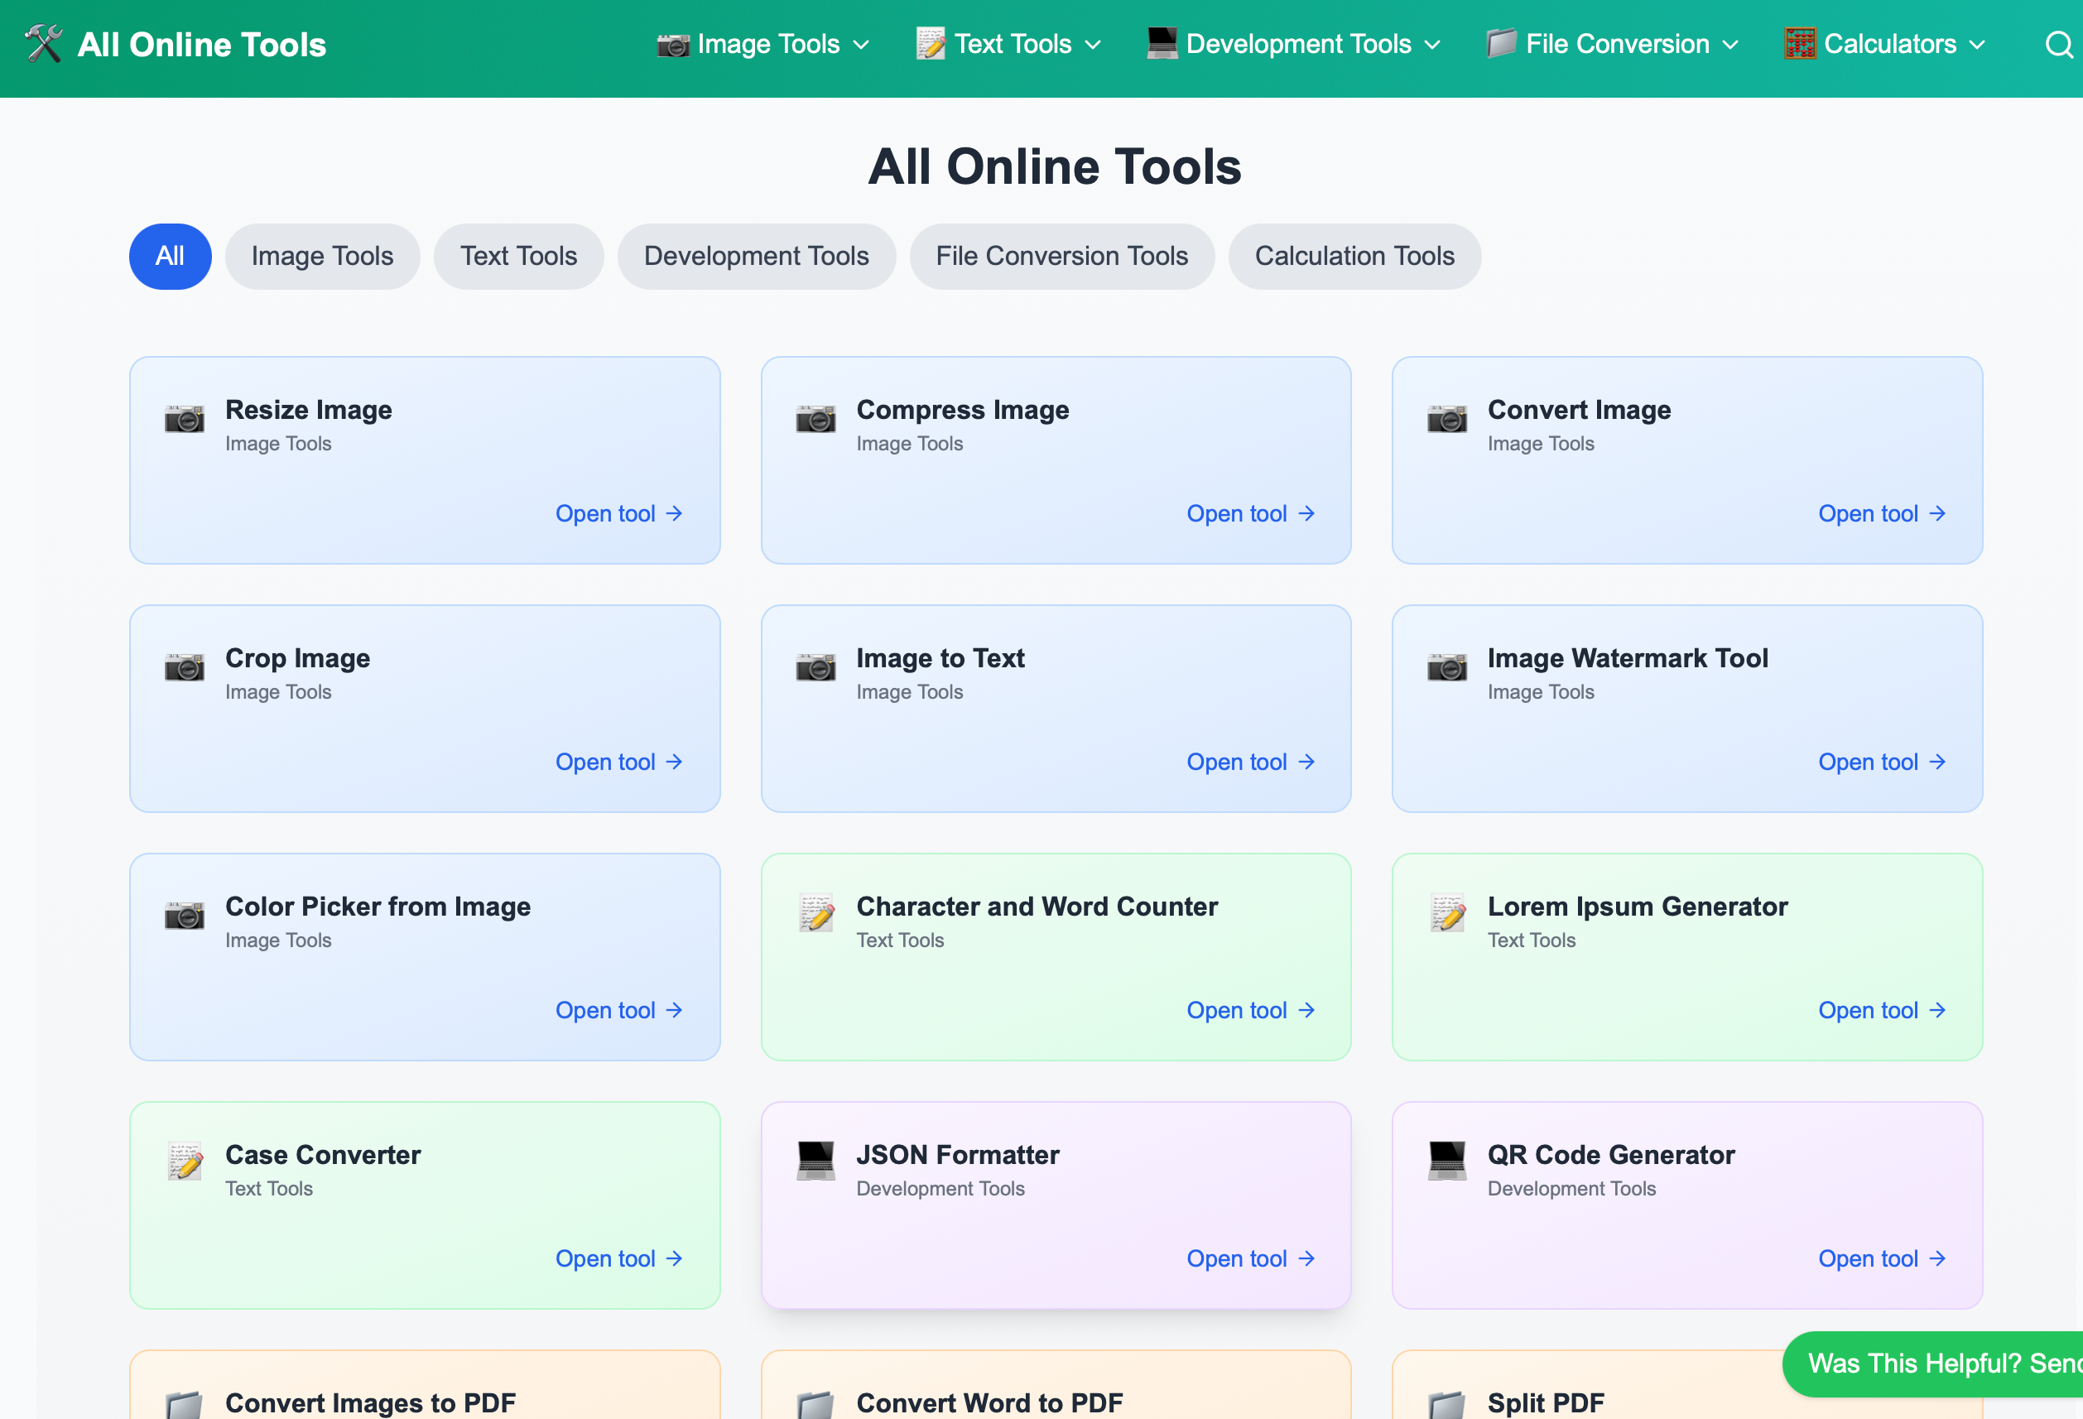Expand the Text Tools dropdown in navbar
The image size is (2083, 1419).
1008,44
